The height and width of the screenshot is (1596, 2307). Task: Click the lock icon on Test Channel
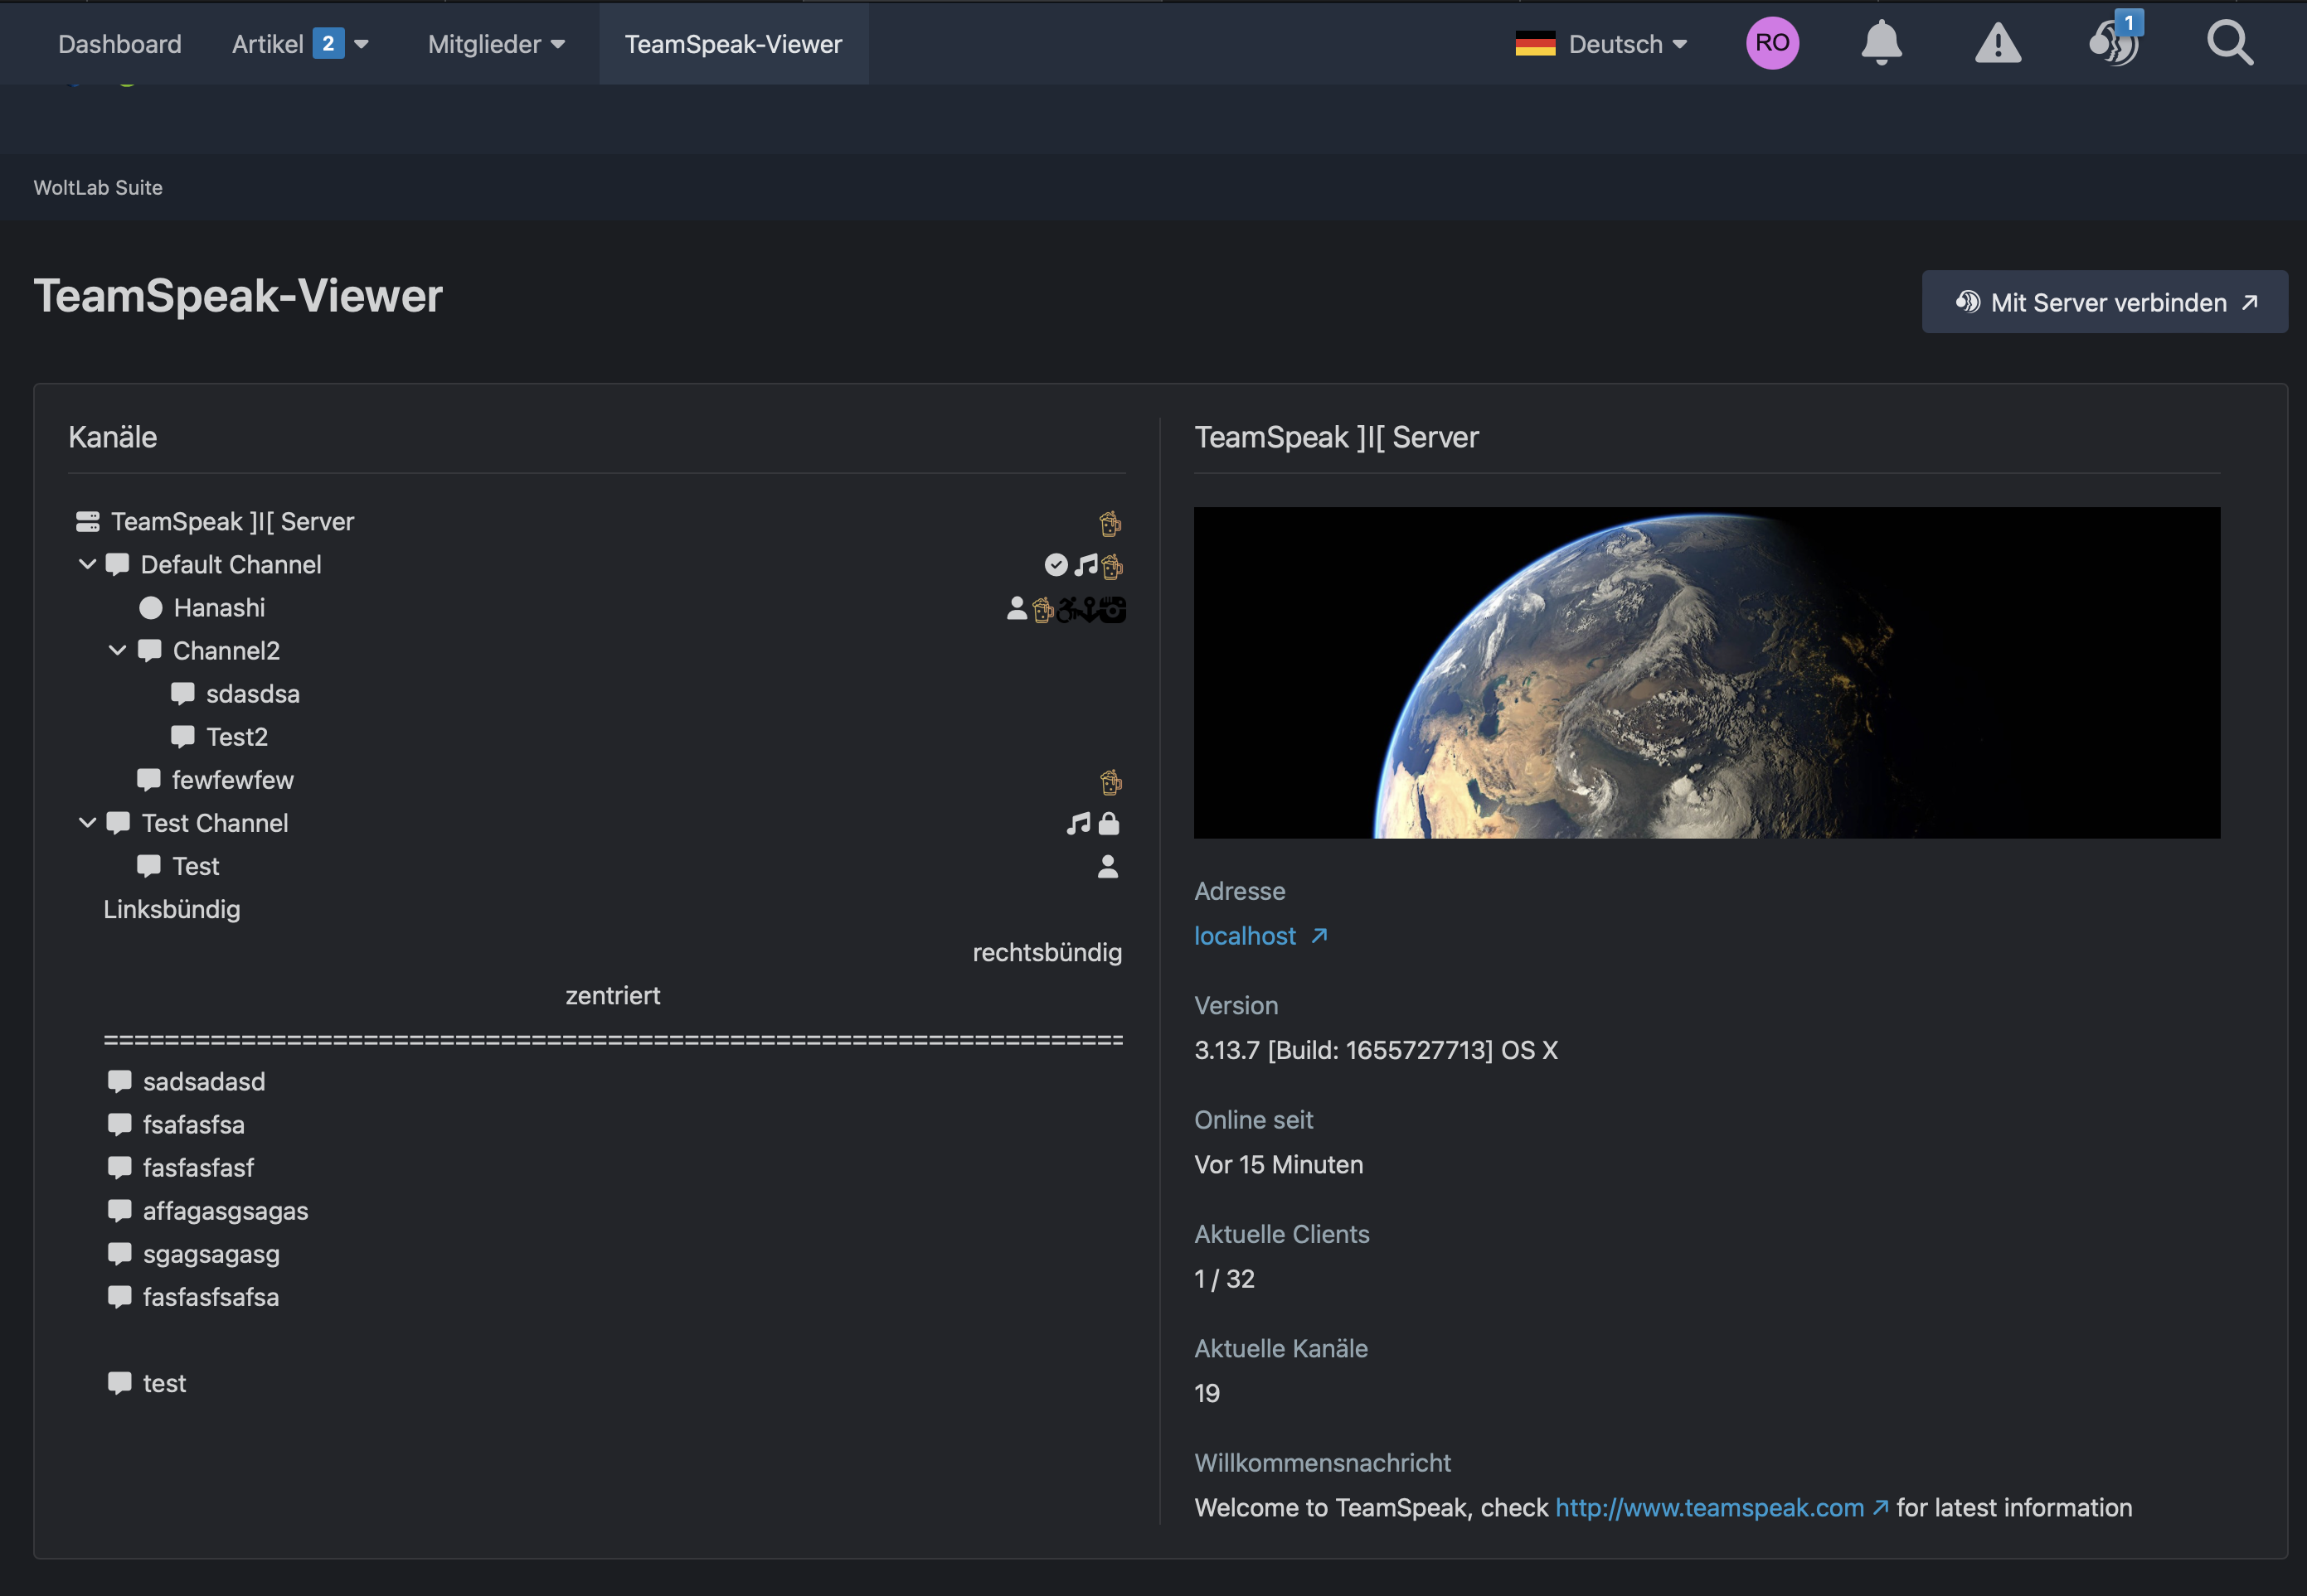click(1109, 823)
